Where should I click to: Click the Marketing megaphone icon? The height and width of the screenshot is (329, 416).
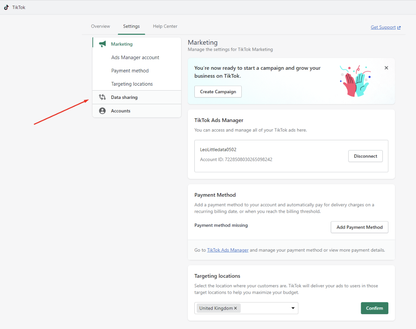click(x=102, y=44)
